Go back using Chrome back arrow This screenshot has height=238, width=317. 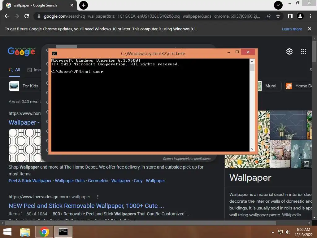tap(7, 16)
